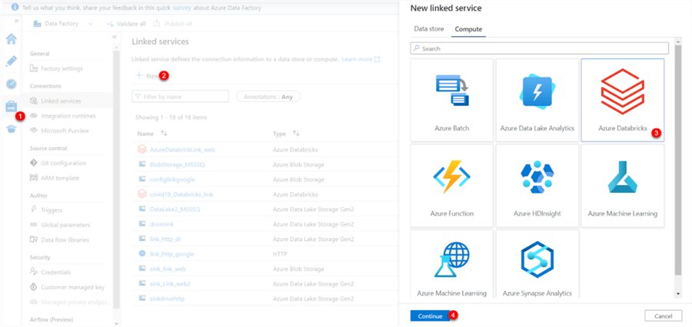The image size is (692, 327).
Task: Select the Azure Synapse Analytics tile
Action: point(537,265)
